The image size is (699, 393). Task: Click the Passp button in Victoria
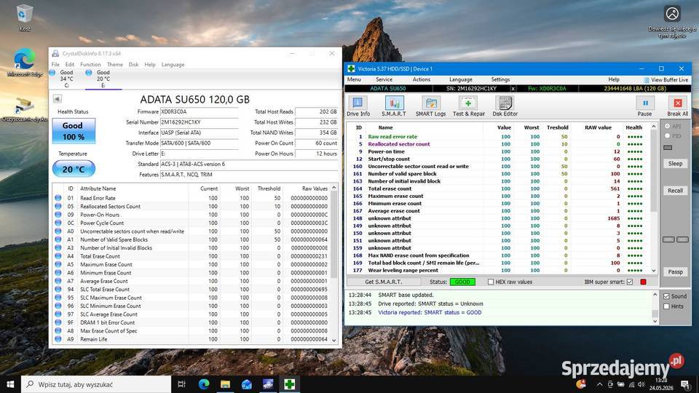pos(675,271)
